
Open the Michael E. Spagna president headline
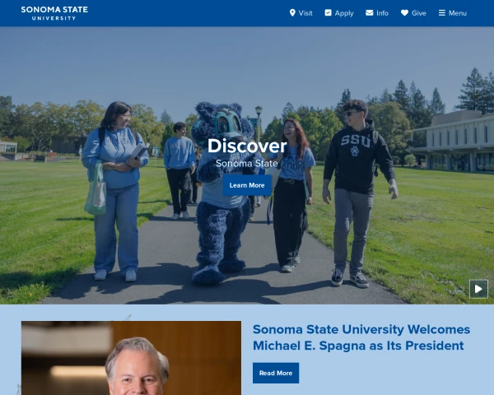point(361,337)
